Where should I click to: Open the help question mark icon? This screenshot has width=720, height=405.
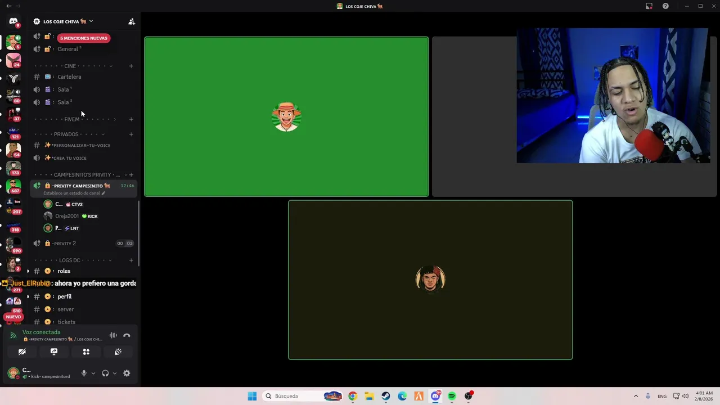(665, 6)
